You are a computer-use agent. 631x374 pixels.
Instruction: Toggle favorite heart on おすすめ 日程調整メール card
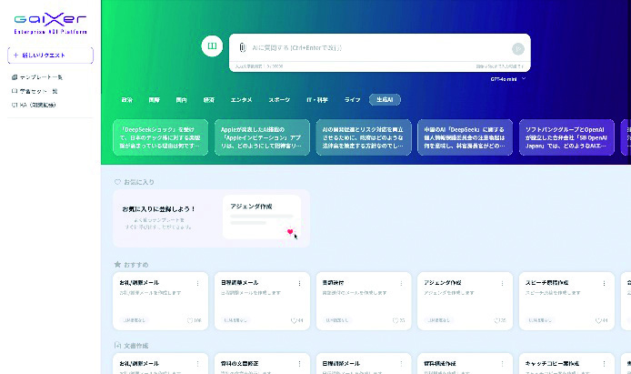(294, 320)
